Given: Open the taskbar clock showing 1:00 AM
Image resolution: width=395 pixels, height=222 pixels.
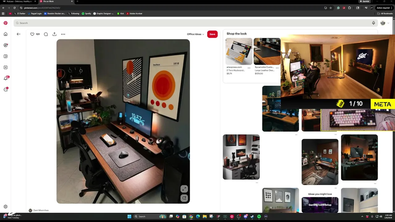Looking at the screenshot, I should click(x=389, y=216).
